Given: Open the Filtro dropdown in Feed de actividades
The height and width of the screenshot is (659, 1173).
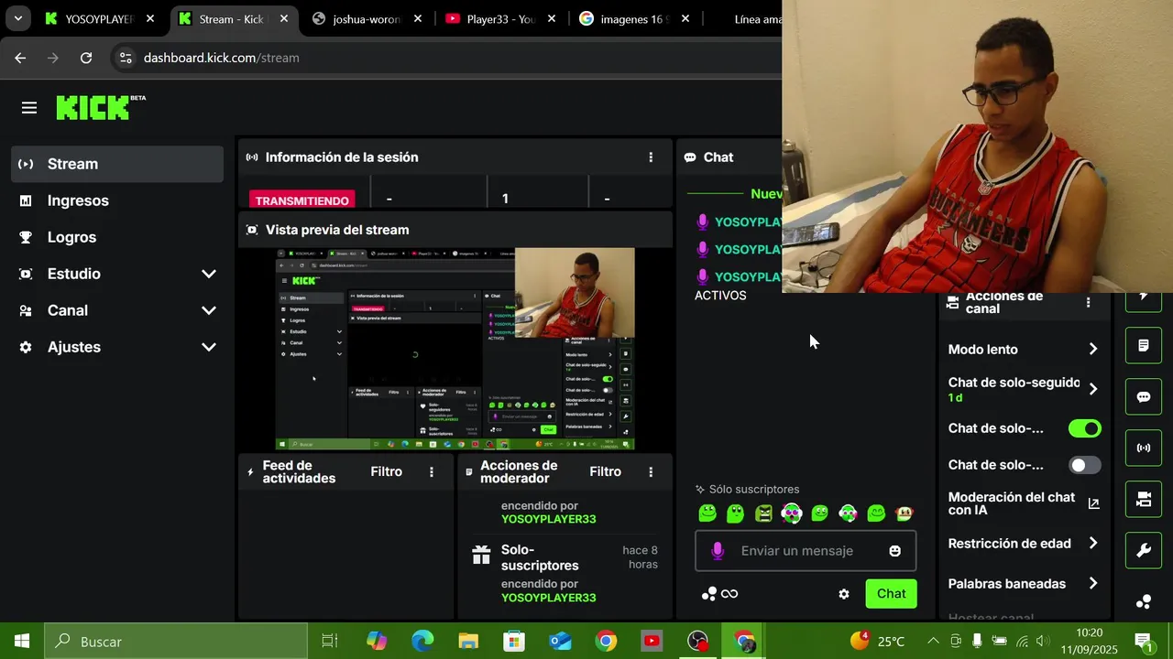Looking at the screenshot, I should 387,471.
